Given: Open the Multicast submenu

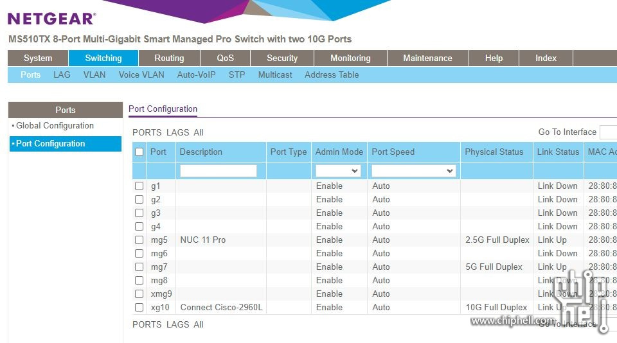Looking at the screenshot, I should pyautogui.click(x=275, y=75).
